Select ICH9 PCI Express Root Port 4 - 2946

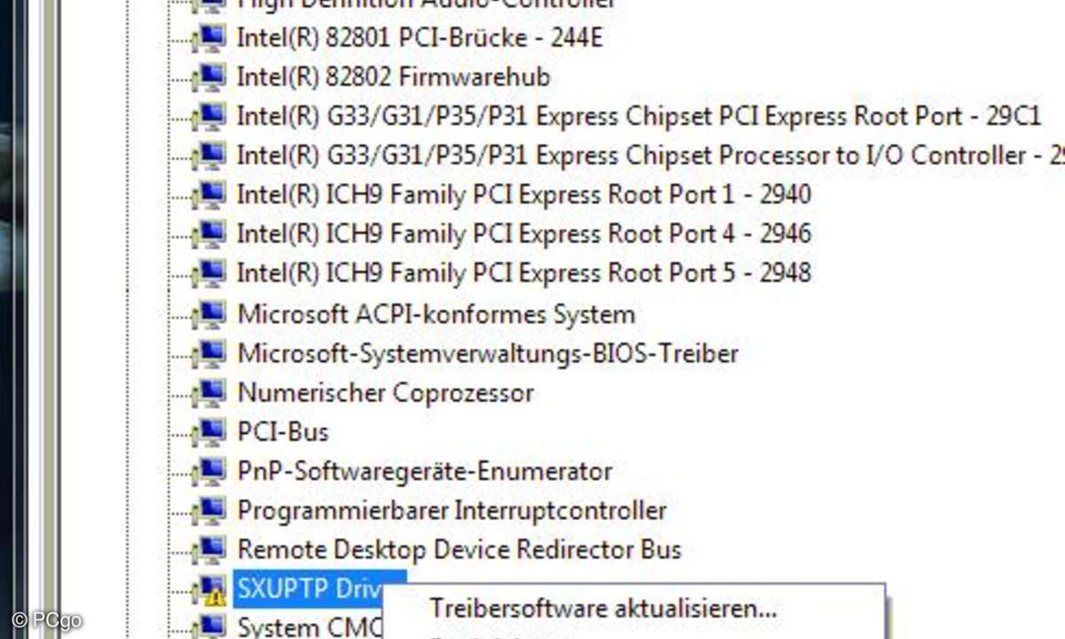click(x=524, y=233)
